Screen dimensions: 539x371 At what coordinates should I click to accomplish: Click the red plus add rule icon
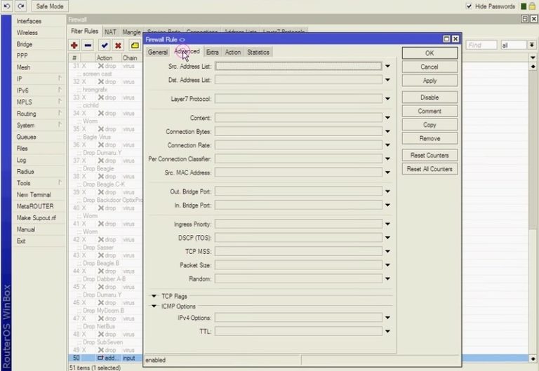pos(74,46)
